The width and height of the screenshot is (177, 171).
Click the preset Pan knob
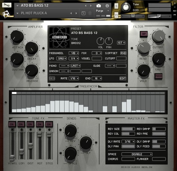point(109,41)
